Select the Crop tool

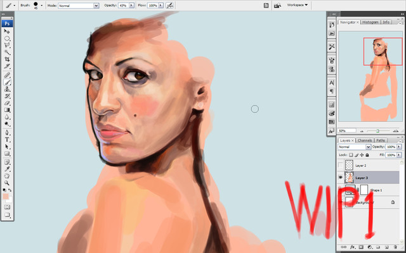click(x=7, y=59)
